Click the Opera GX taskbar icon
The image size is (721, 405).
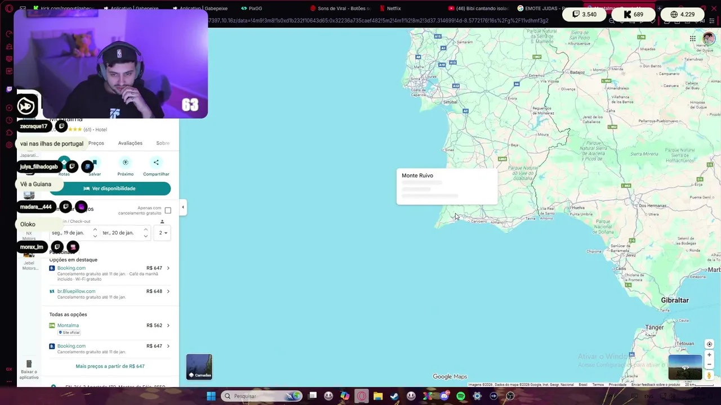[x=362, y=396]
